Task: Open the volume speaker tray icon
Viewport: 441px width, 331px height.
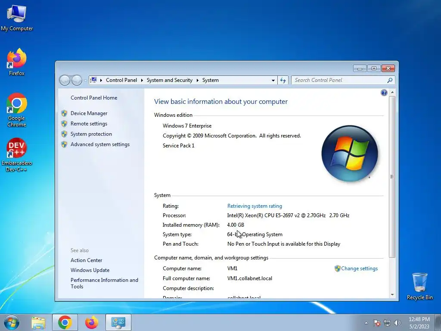Action: [398, 323]
